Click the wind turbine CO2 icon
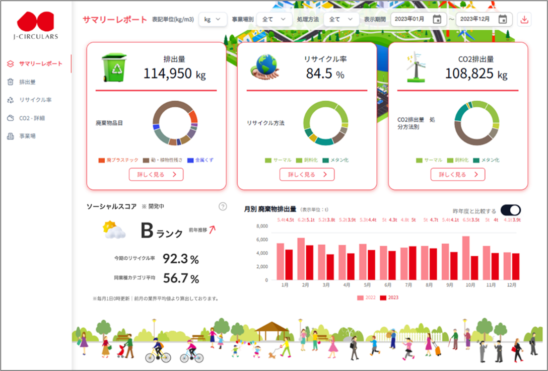This screenshot has height=371, width=548. coord(416,67)
